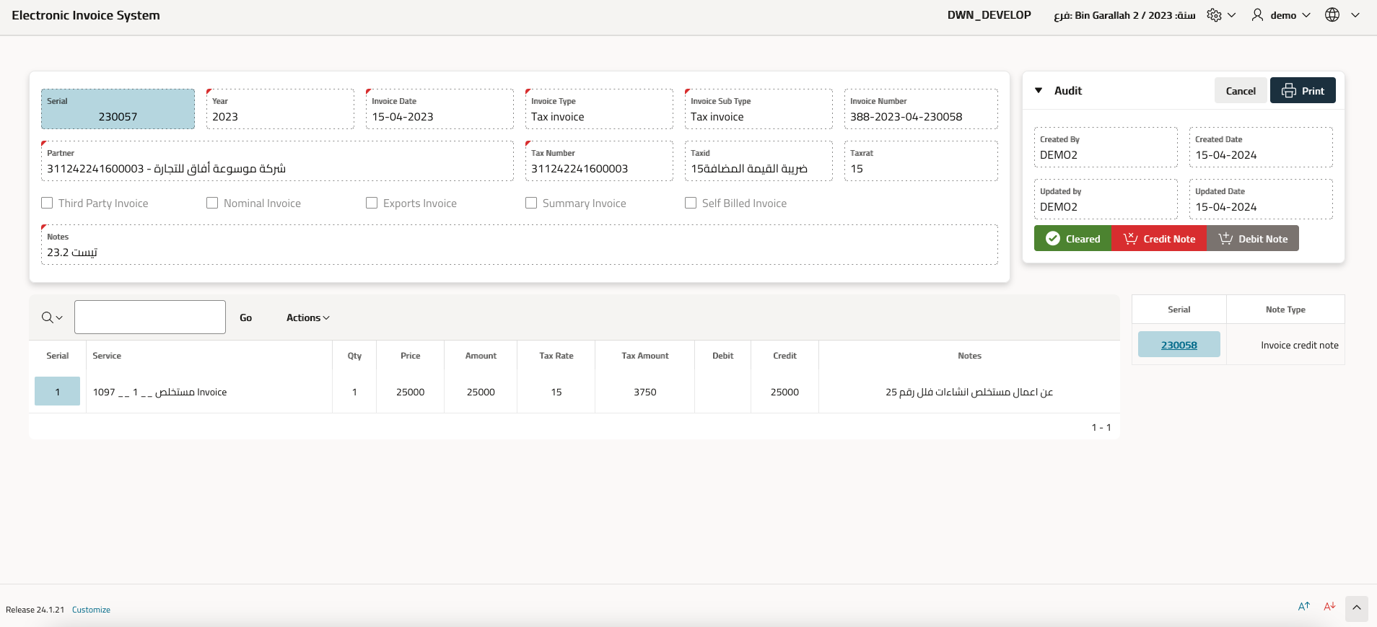Open the globe language selector

point(1332,15)
